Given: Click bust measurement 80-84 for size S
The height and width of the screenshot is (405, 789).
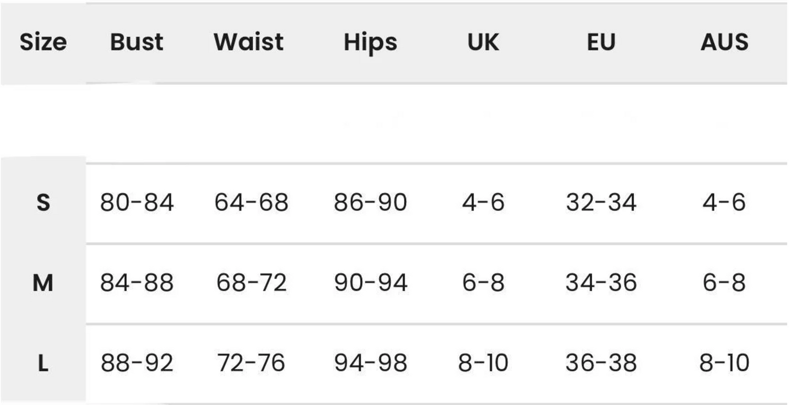Looking at the screenshot, I should tap(137, 202).
